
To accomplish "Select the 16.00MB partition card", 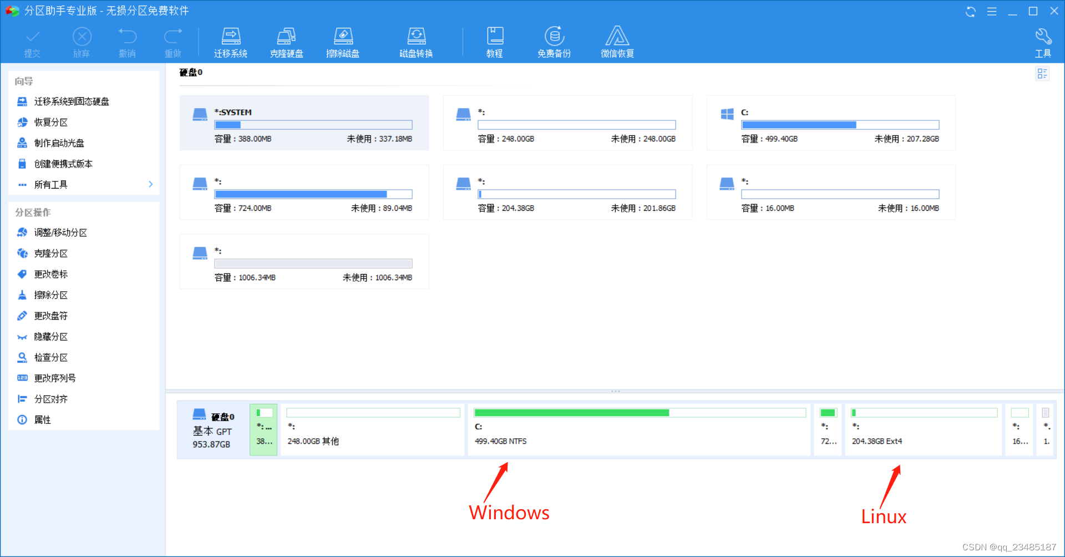I will coord(831,192).
